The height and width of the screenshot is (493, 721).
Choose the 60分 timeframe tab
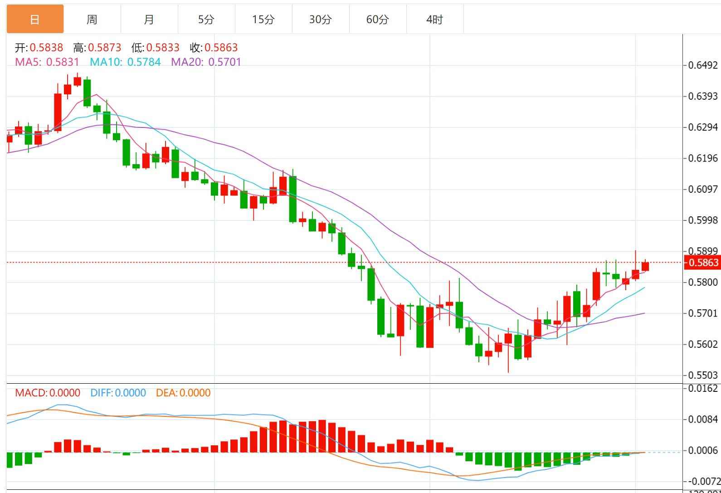378,20
